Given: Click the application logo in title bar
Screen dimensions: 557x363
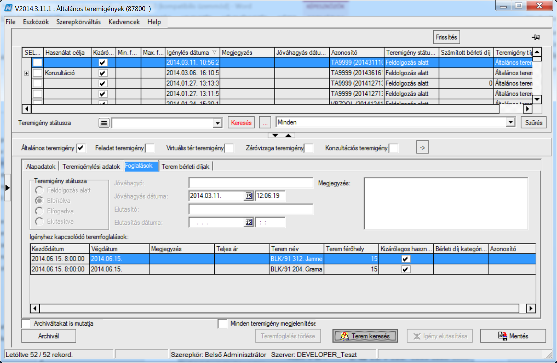Looking at the screenshot, I should click(8, 8).
